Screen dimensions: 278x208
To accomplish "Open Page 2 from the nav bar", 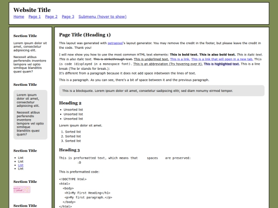I will [51, 16].
